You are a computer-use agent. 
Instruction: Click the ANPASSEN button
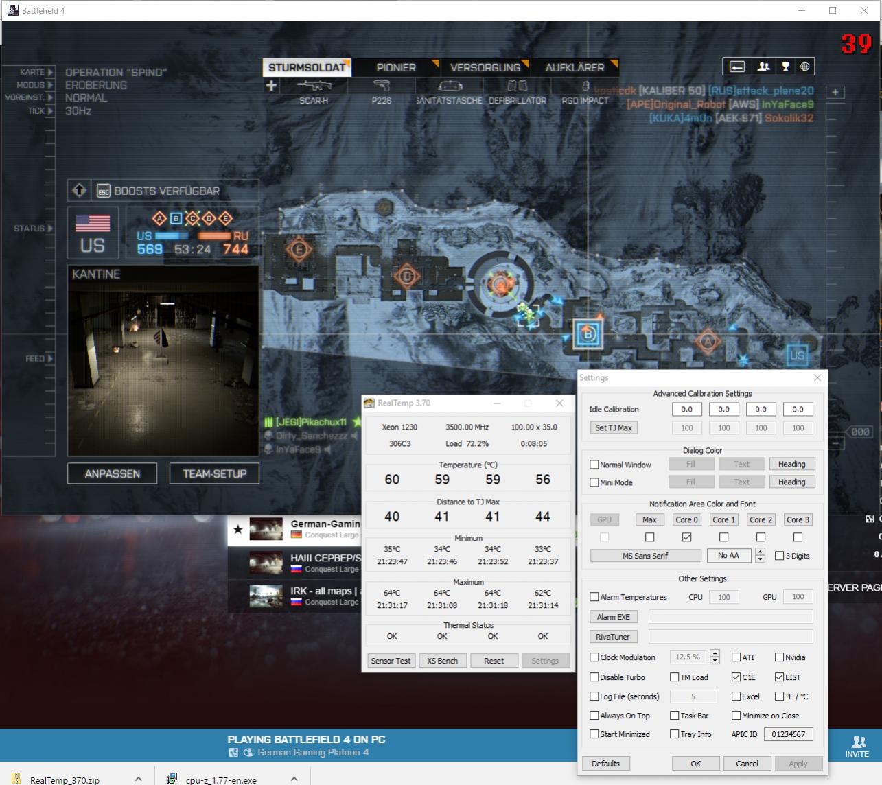tap(112, 473)
